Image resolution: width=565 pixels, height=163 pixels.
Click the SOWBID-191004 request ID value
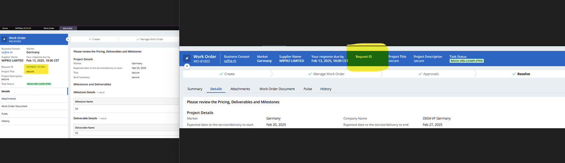tap(36, 67)
